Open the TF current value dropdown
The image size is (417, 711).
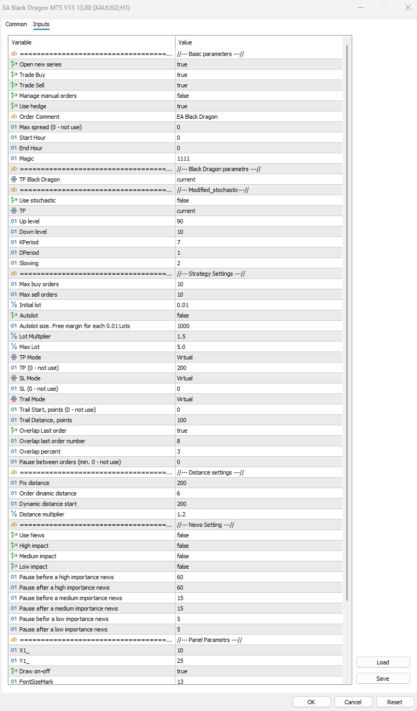(259, 211)
